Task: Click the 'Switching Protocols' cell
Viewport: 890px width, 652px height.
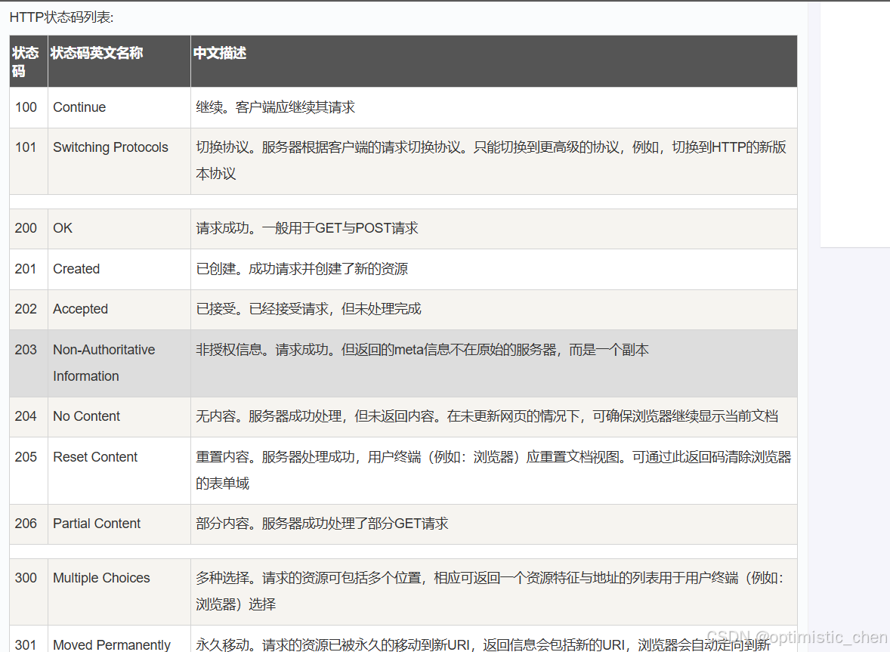Action: [119, 161]
